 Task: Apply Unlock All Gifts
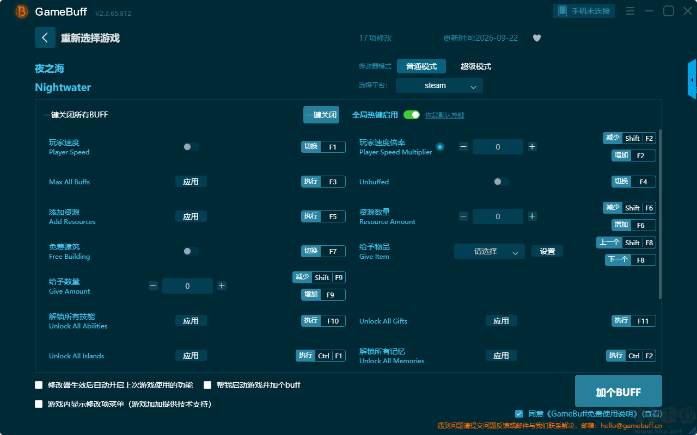pyautogui.click(x=502, y=321)
